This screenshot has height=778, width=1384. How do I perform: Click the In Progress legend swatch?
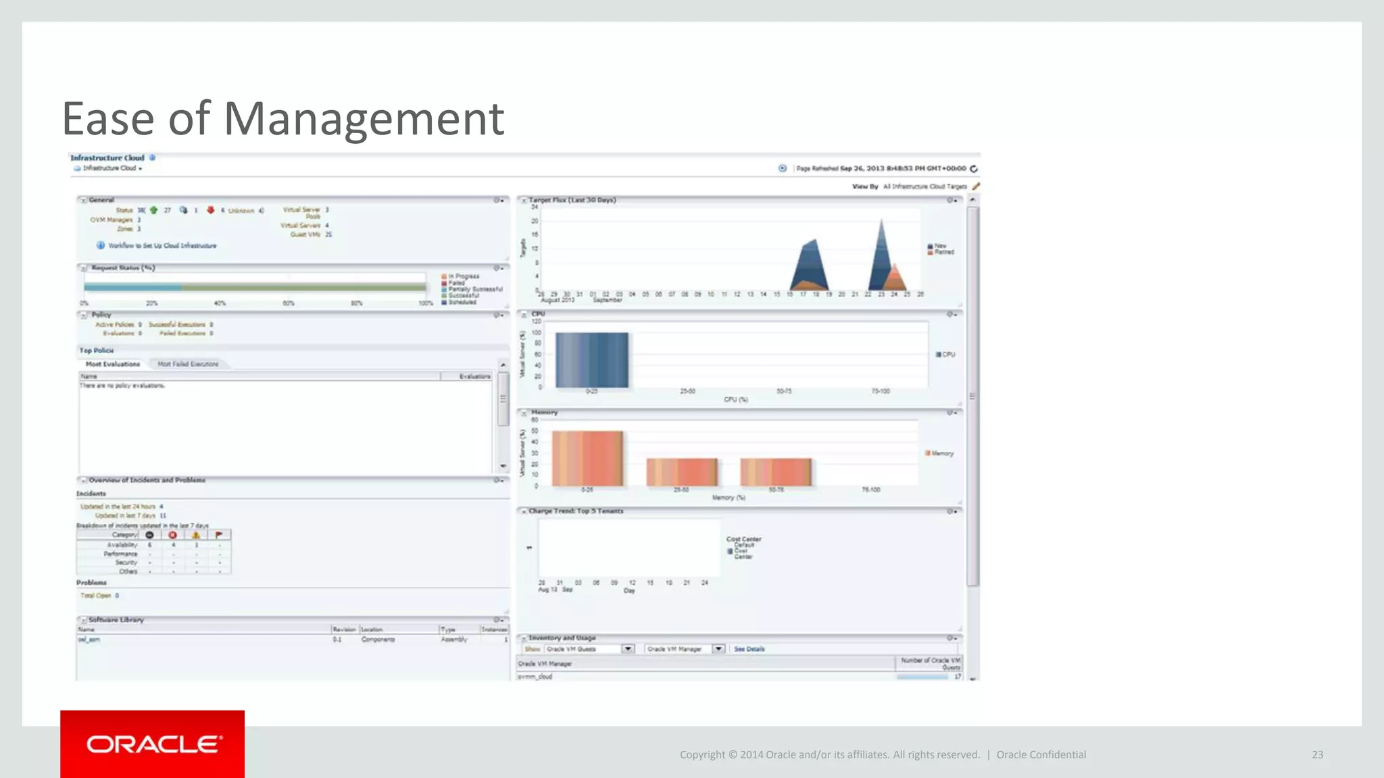tap(444, 276)
